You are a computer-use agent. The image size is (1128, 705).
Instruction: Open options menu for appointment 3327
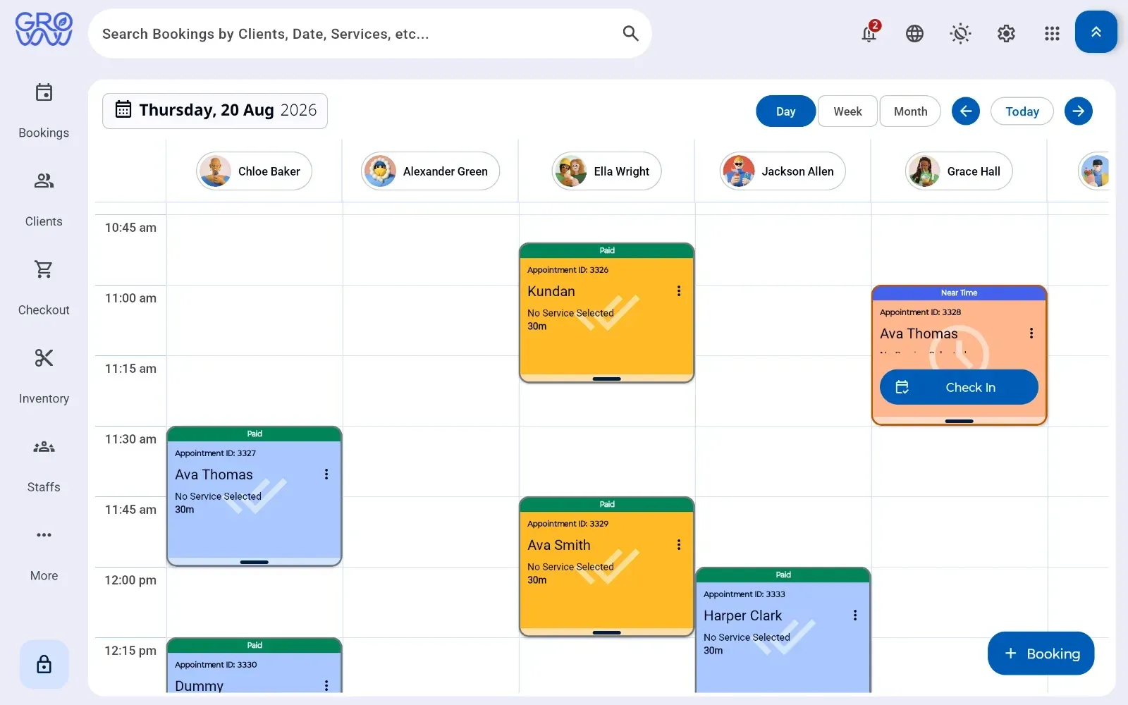(326, 474)
